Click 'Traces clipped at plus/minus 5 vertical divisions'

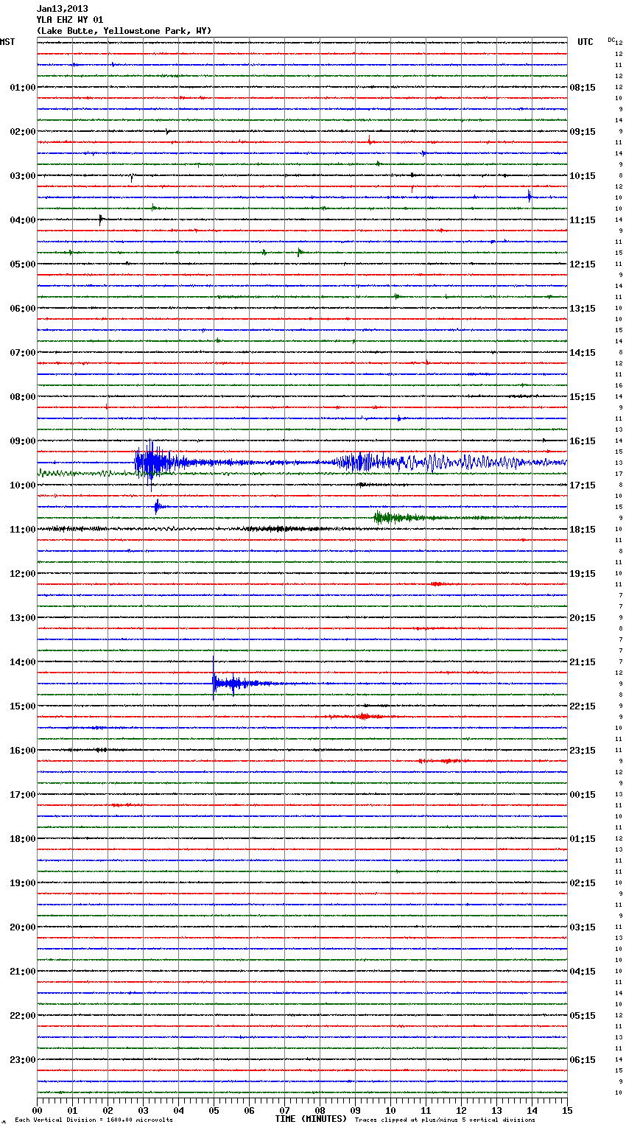[445, 1120]
